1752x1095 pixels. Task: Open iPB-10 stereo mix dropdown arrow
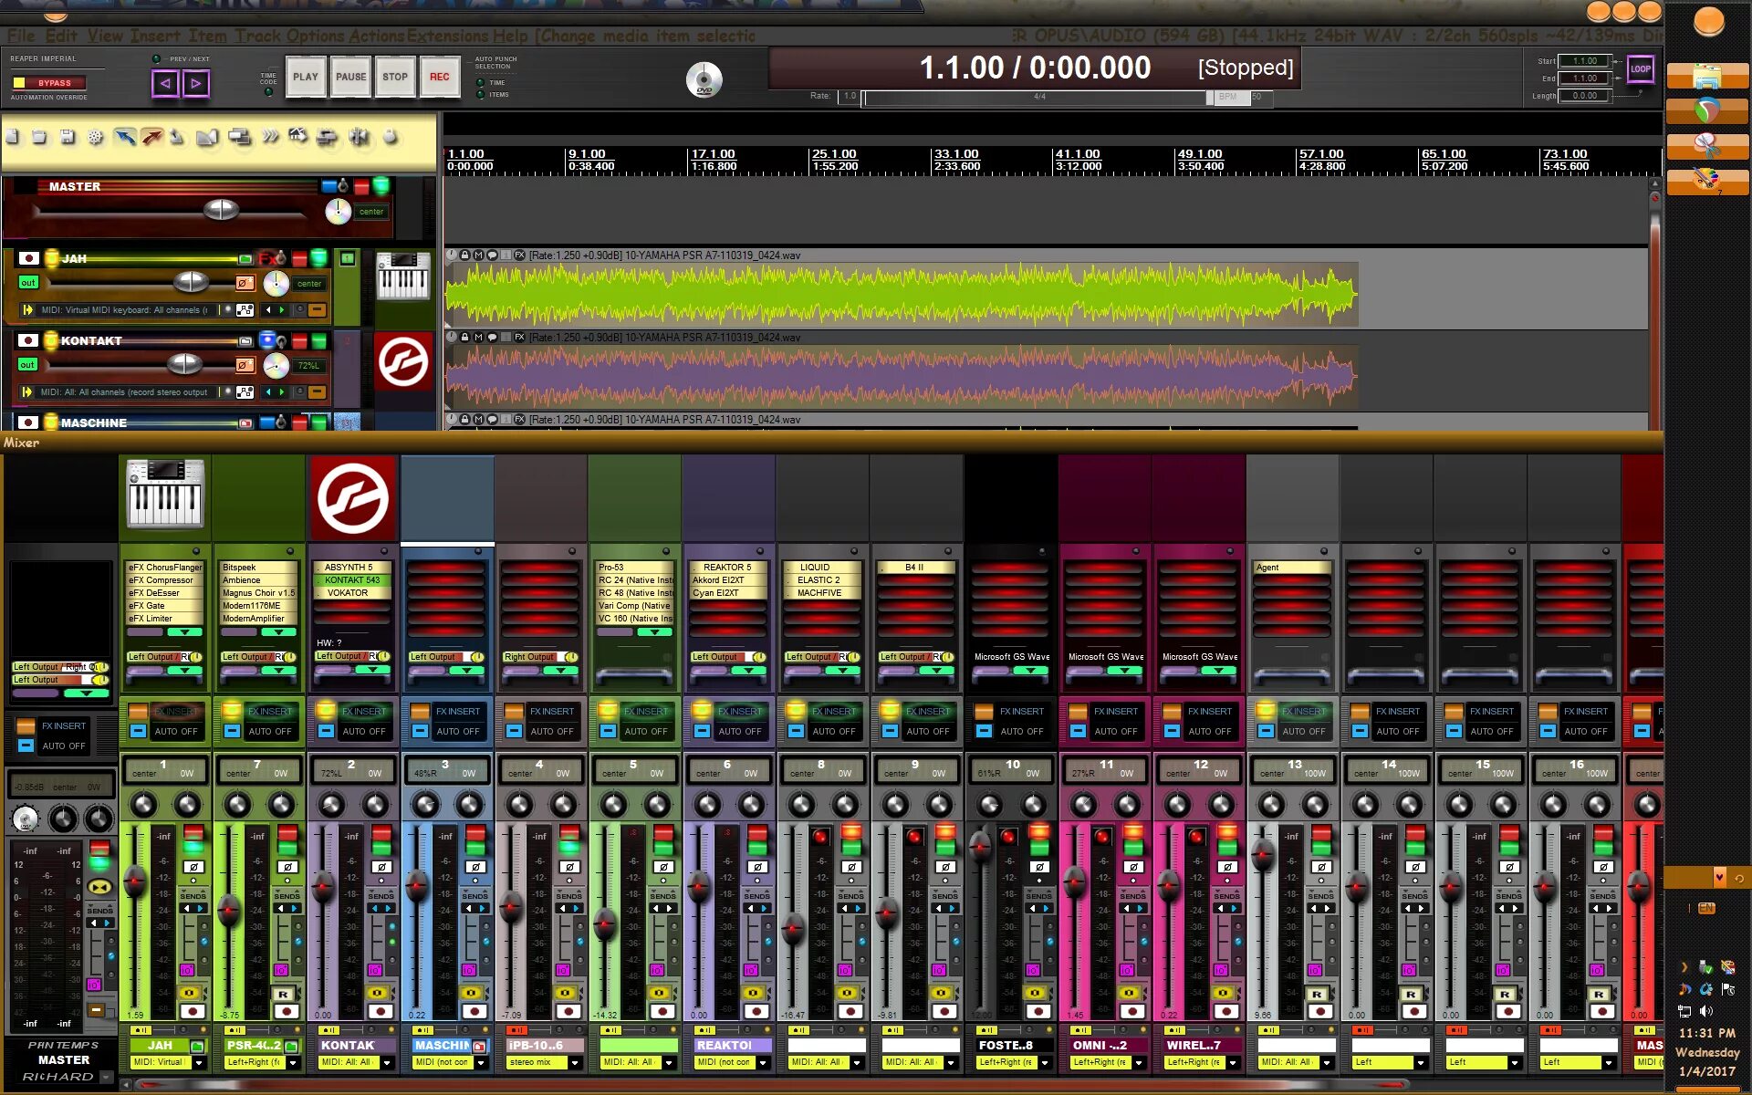pos(575,1063)
